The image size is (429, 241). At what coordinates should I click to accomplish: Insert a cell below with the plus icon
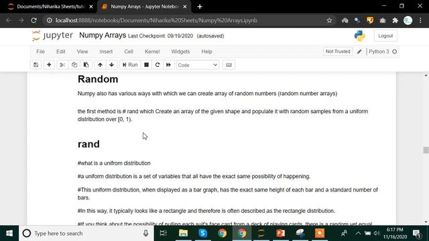49,65
